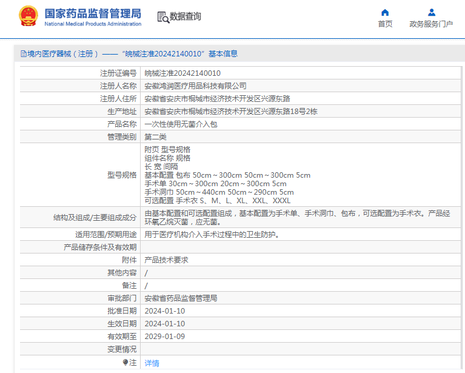Screen dimensions: 465x373
Task: Select expiry date 2029-01-09
Action: point(164,337)
